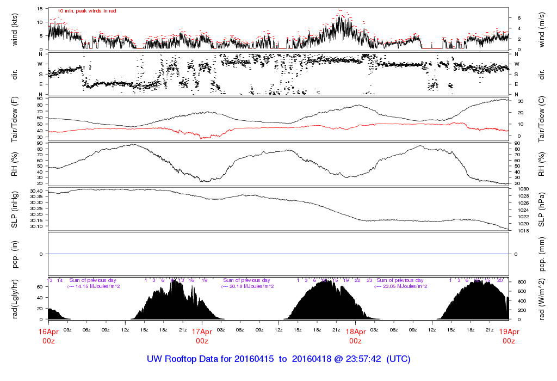Click the 'RH (%)' left axis label
Image resolution: width=557 pixels, height=381 pixels.
15,164
